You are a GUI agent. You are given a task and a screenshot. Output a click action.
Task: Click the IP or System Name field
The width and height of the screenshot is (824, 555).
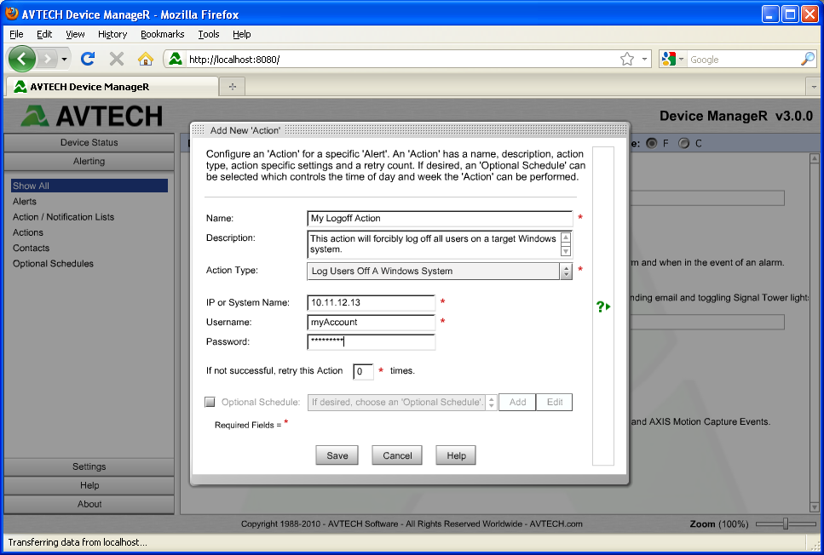pos(372,303)
